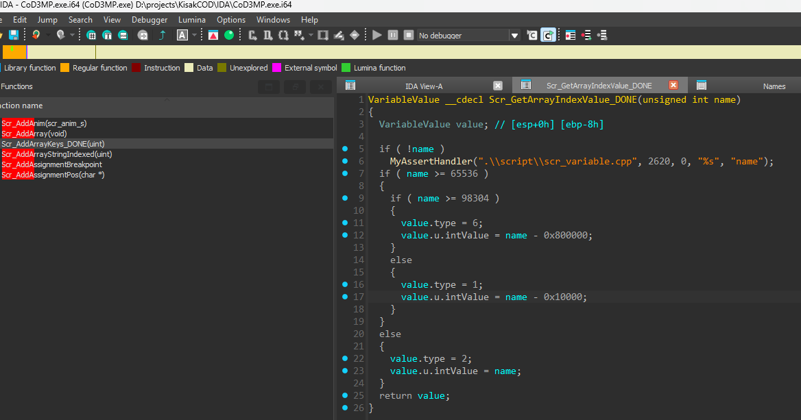Expand the Jump forward history dropdown arrow

(x=72, y=35)
